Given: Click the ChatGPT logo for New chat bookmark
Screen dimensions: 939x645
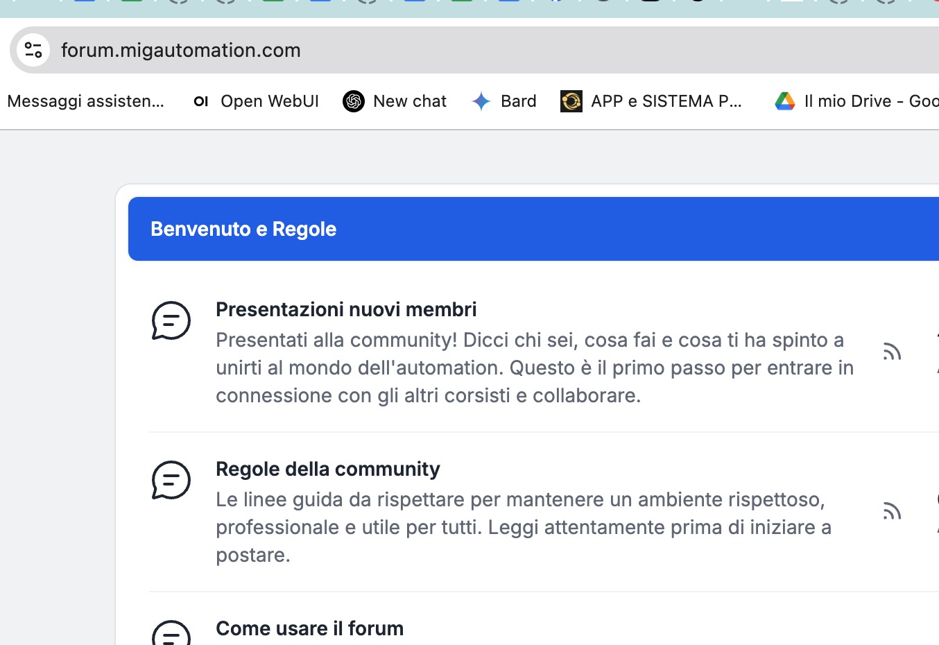Looking at the screenshot, I should click(x=354, y=101).
